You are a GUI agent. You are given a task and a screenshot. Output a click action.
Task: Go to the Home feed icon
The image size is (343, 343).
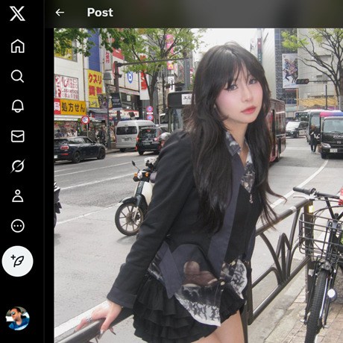click(18, 46)
